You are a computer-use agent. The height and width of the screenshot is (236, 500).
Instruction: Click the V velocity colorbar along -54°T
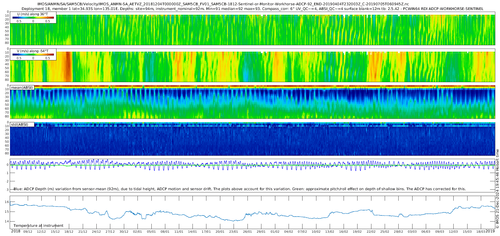pyautogui.click(x=33, y=54)
